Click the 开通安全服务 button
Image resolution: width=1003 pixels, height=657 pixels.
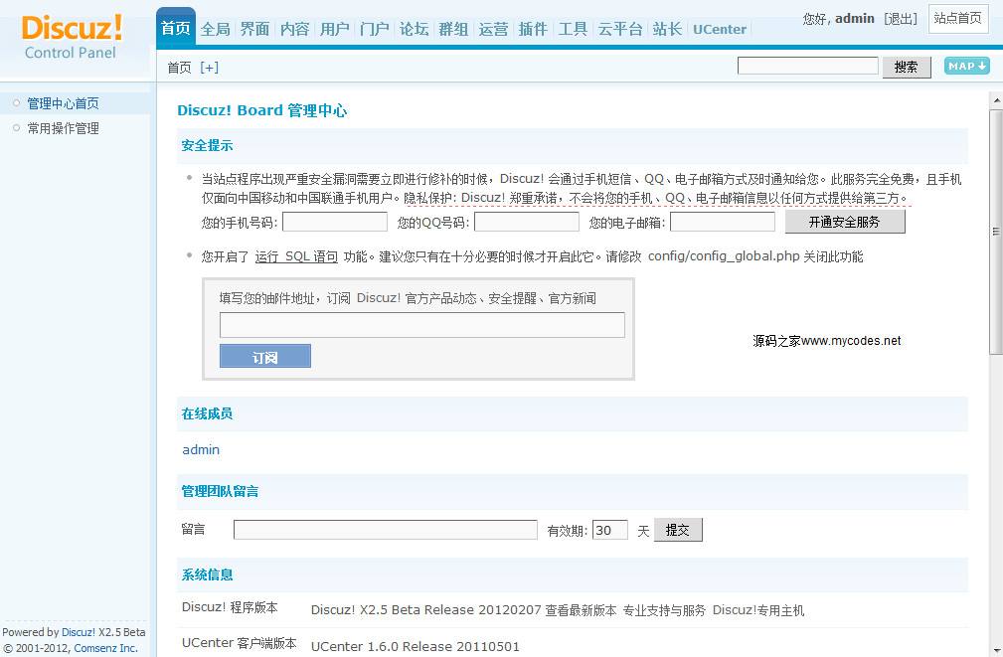pos(845,222)
